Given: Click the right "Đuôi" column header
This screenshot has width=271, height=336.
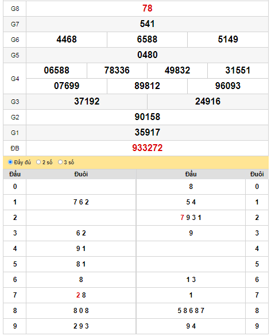Looking at the screenshot, I should point(257,174).
